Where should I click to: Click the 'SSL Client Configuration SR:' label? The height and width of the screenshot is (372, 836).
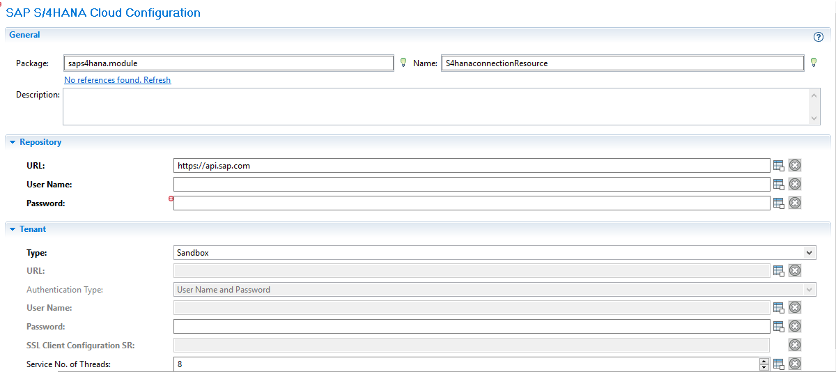[x=80, y=345]
